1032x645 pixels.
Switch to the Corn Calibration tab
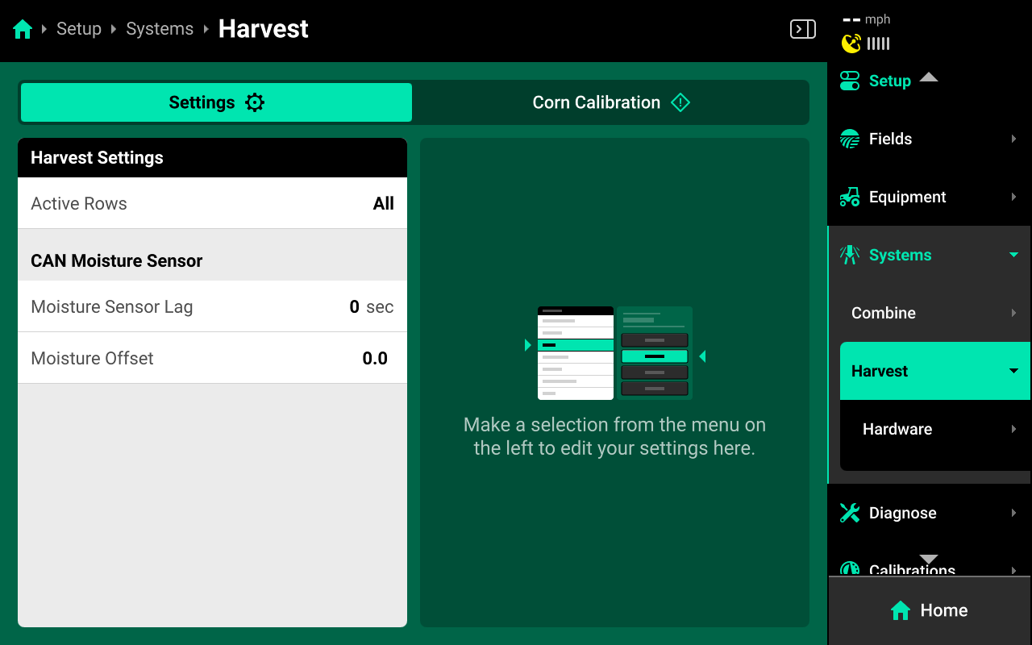pos(610,102)
